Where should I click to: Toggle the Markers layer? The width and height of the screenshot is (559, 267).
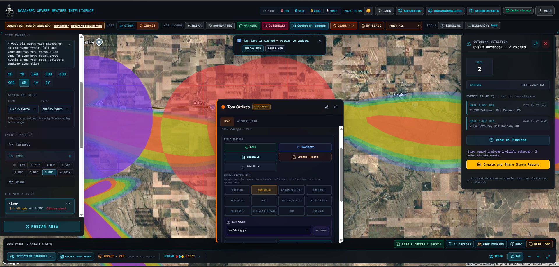tap(248, 26)
